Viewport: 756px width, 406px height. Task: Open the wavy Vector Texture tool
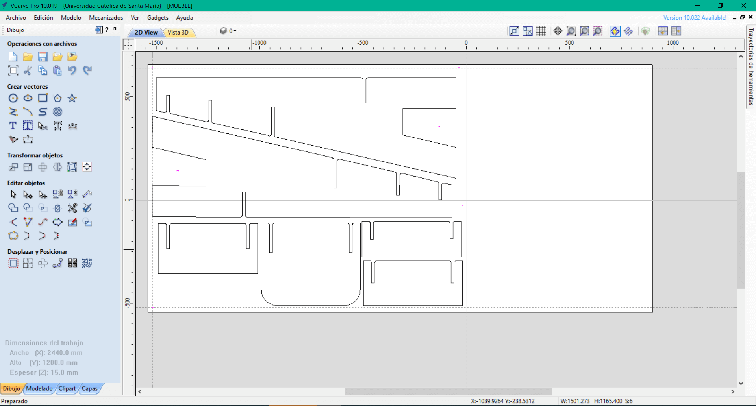57,112
